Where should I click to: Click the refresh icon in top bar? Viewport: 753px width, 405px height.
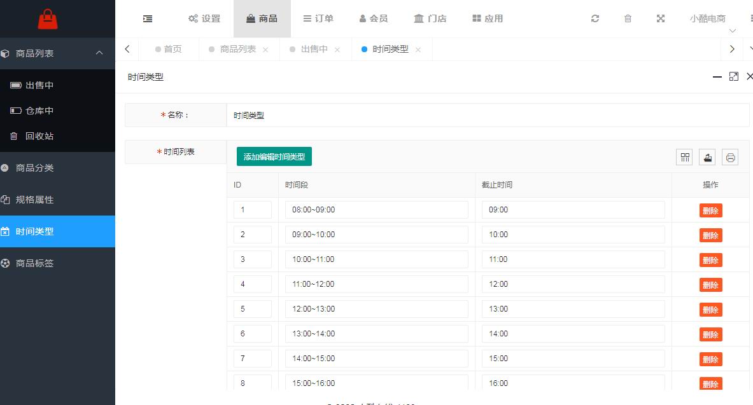point(595,18)
